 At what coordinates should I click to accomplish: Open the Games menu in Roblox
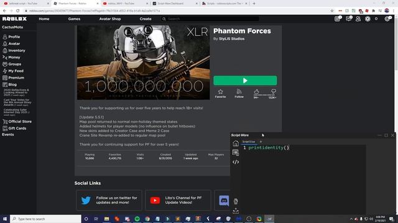(74, 19)
